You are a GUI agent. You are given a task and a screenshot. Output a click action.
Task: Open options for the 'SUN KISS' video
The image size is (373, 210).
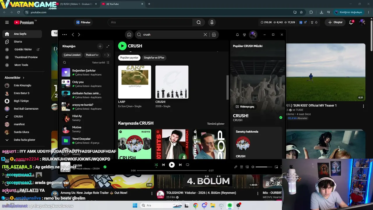pyautogui.click(x=363, y=106)
